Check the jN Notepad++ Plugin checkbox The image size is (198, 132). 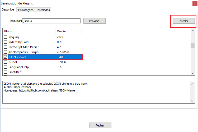point(5,52)
